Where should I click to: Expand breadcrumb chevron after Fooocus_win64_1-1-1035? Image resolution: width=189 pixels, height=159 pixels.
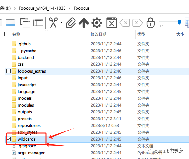70,8
